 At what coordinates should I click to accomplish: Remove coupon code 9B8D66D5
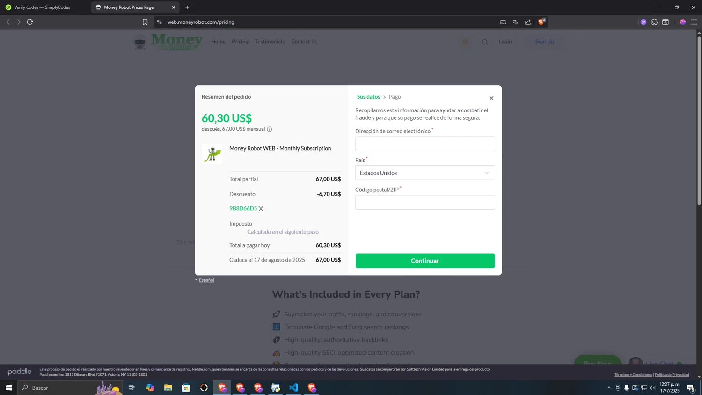pos(261,209)
